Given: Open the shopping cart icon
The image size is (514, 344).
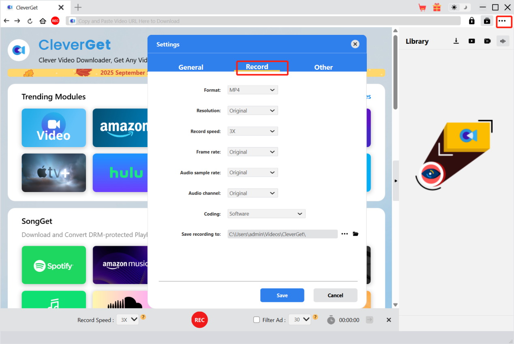Looking at the screenshot, I should pyautogui.click(x=422, y=7).
